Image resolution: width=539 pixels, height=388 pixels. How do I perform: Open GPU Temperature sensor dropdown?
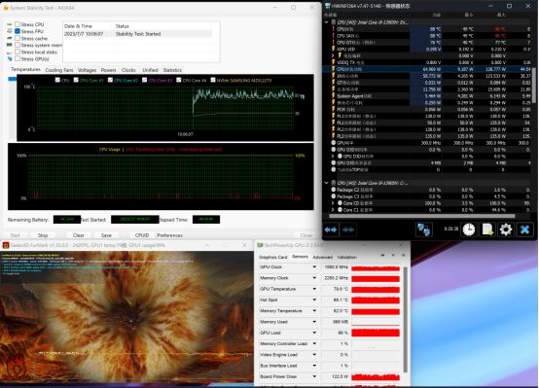(x=314, y=289)
